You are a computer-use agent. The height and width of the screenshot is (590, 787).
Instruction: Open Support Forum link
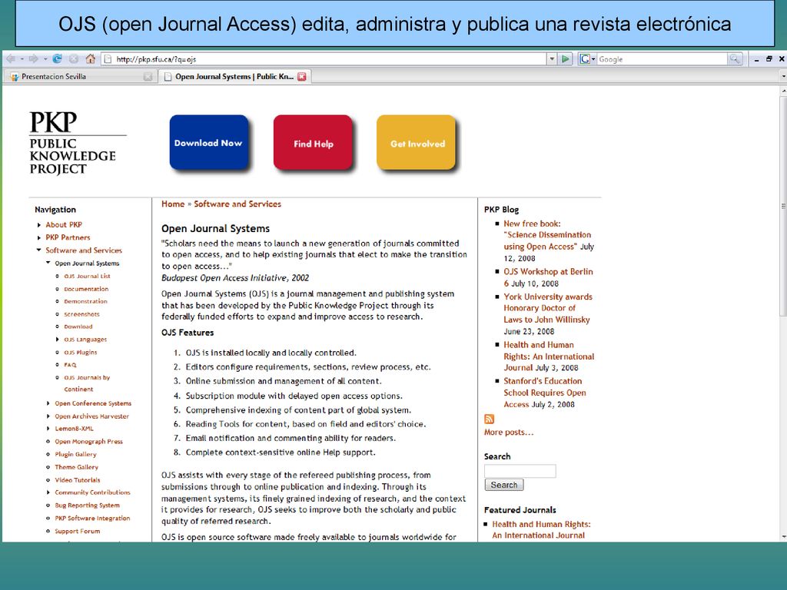78,531
